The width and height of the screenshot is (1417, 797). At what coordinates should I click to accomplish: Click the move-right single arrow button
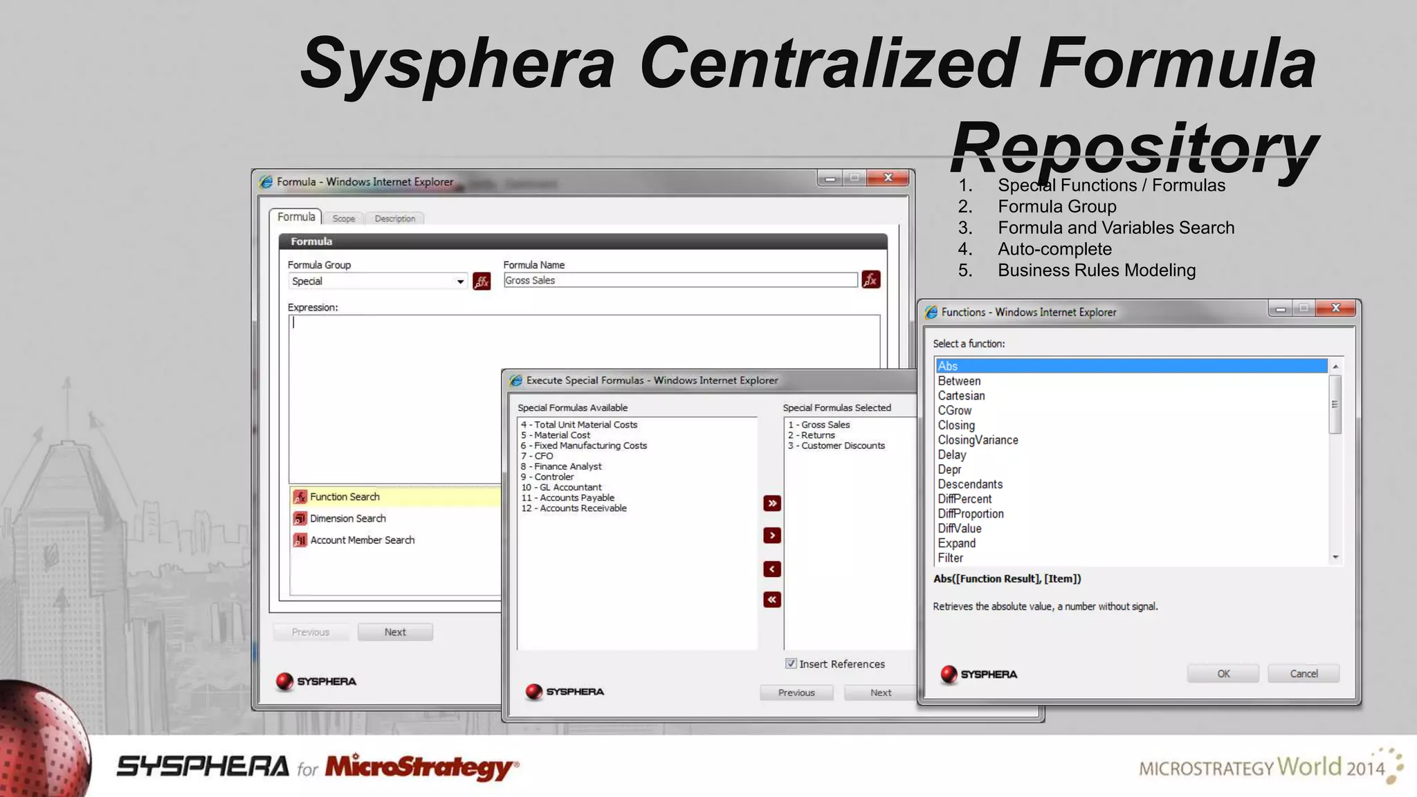(x=772, y=535)
